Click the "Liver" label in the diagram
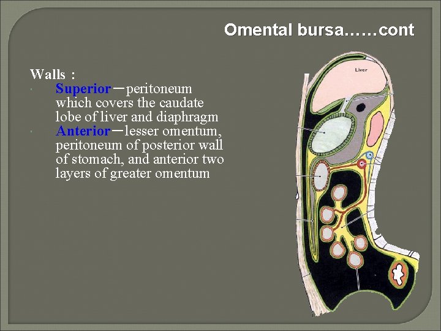The image size is (441, 331). coord(361,70)
